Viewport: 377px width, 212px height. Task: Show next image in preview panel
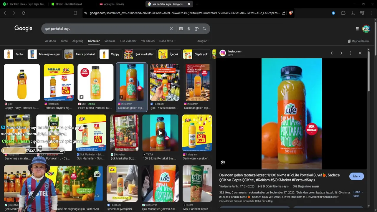[341, 53]
